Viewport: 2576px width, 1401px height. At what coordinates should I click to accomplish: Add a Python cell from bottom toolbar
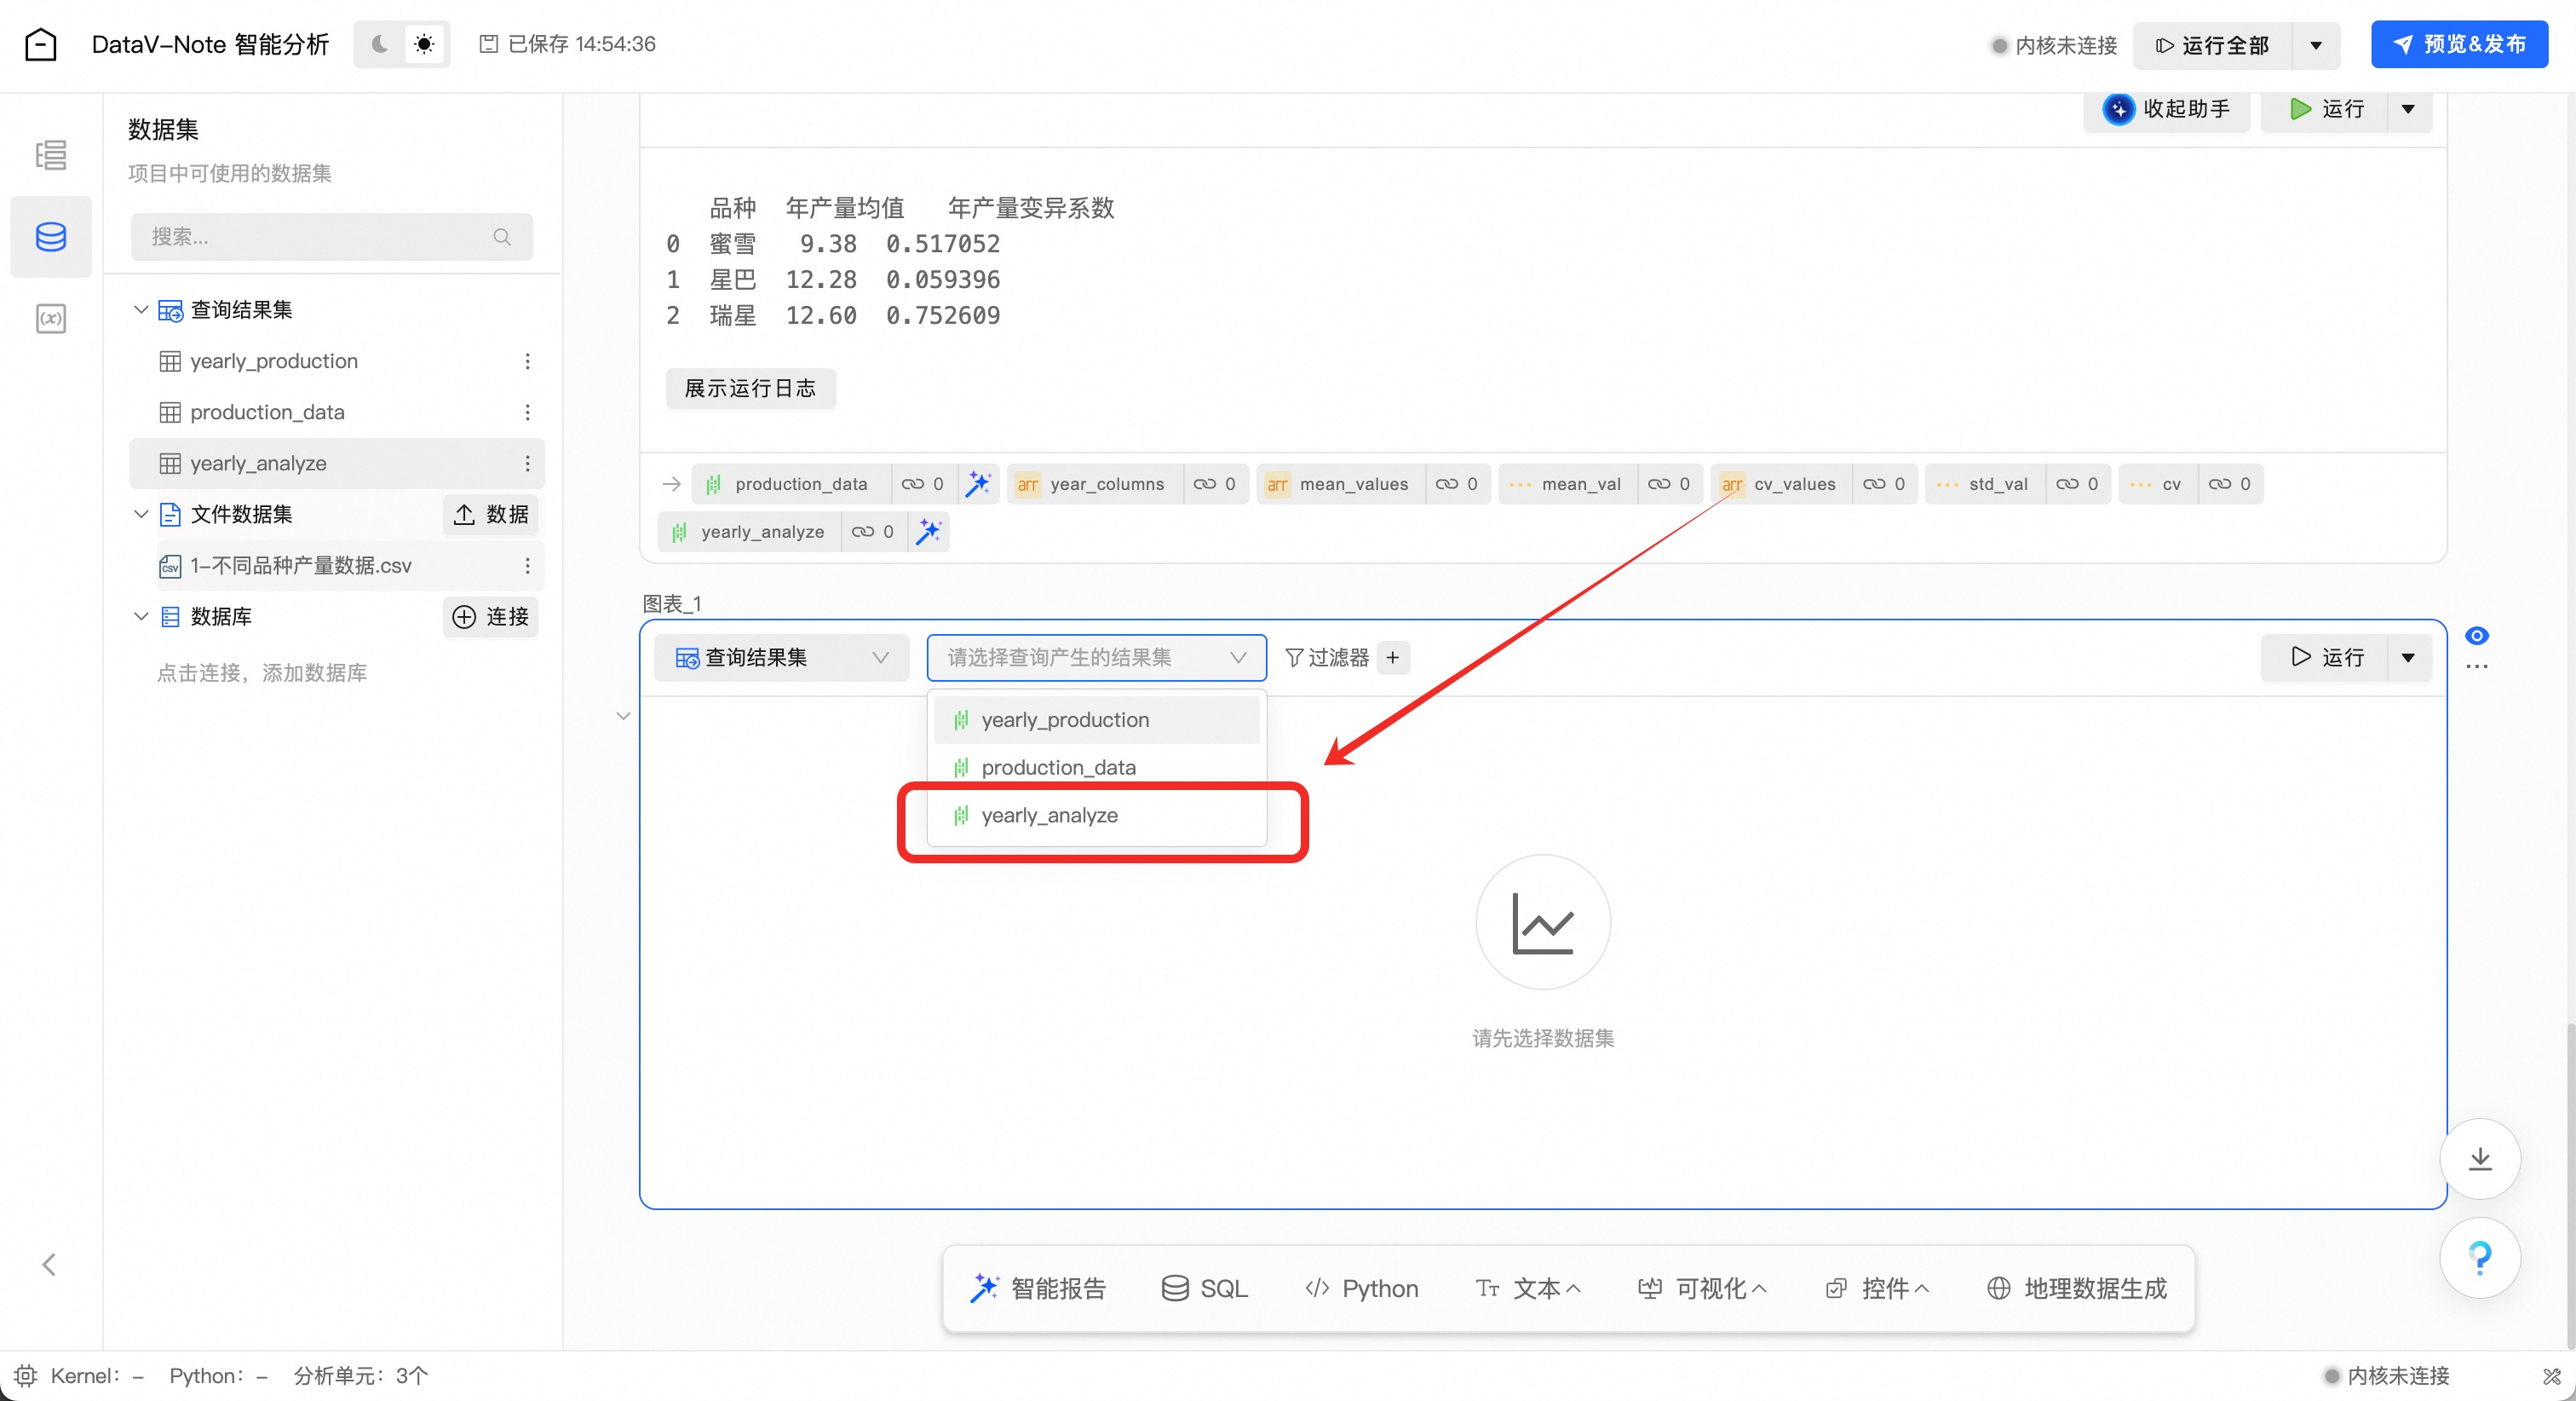click(x=1362, y=1289)
